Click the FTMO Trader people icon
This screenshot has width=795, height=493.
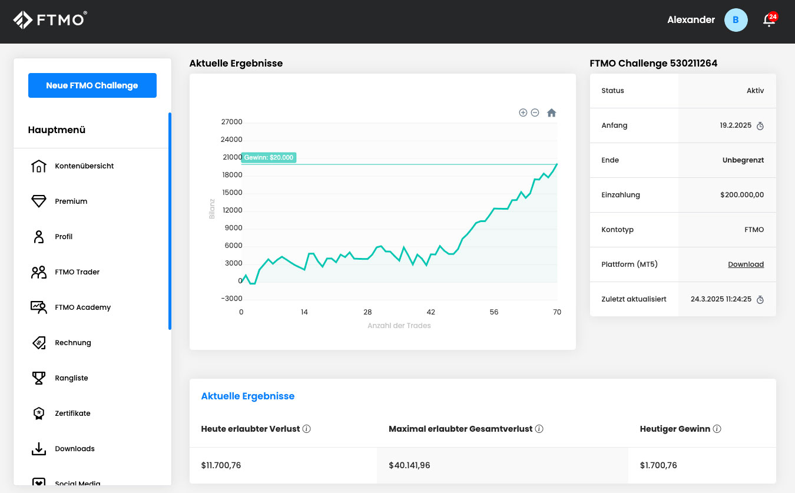click(38, 272)
